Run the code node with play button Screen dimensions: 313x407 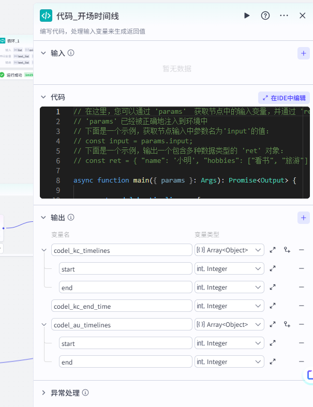[247, 16]
